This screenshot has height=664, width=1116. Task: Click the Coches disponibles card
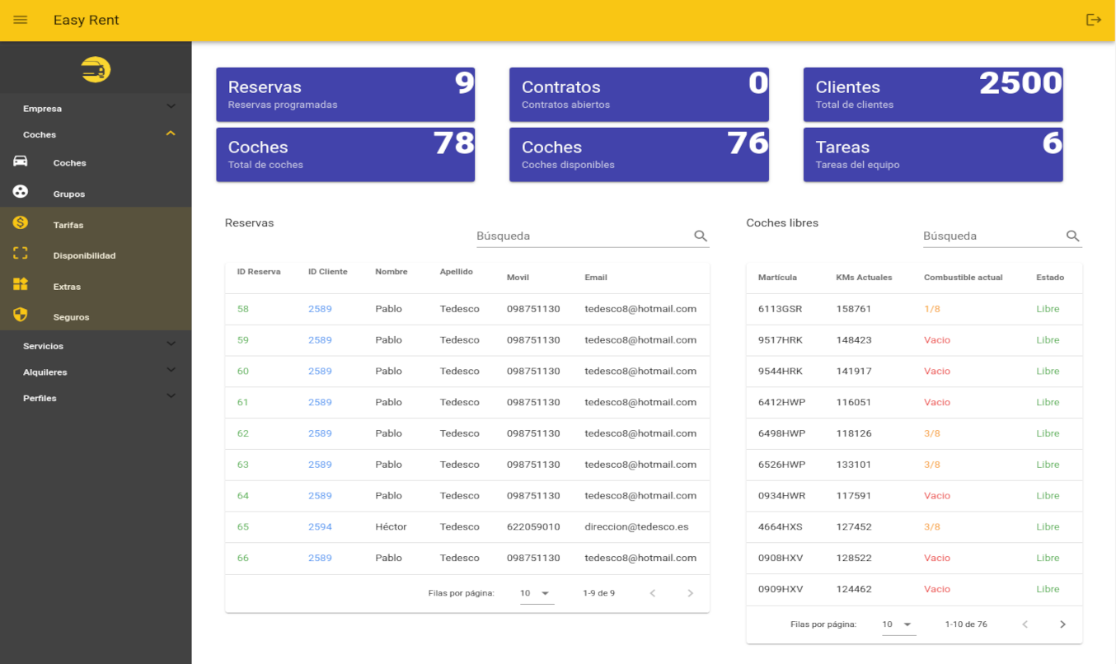639,155
